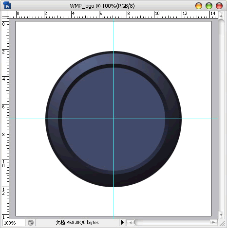The image size is (227, 228).
Task: Click the horizontal scrollbar thumb
Action: (x=172, y=222)
